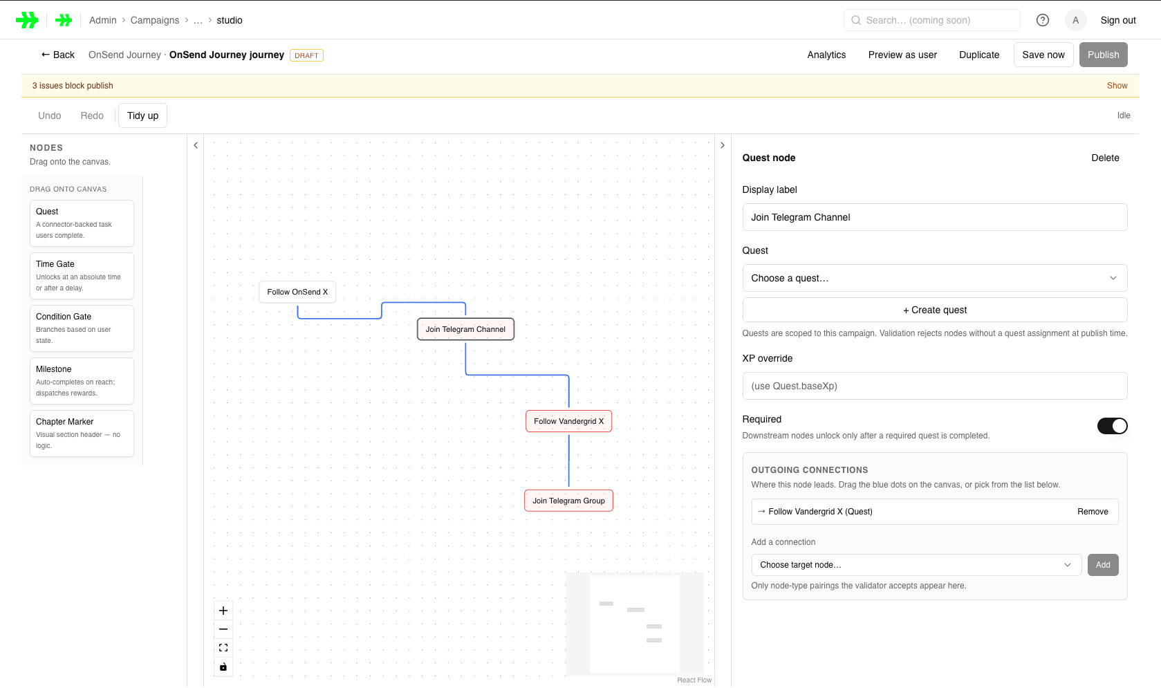The width and height of the screenshot is (1161, 688).
Task: Remove the Follow Vandergrid X connection
Action: (1093, 512)
